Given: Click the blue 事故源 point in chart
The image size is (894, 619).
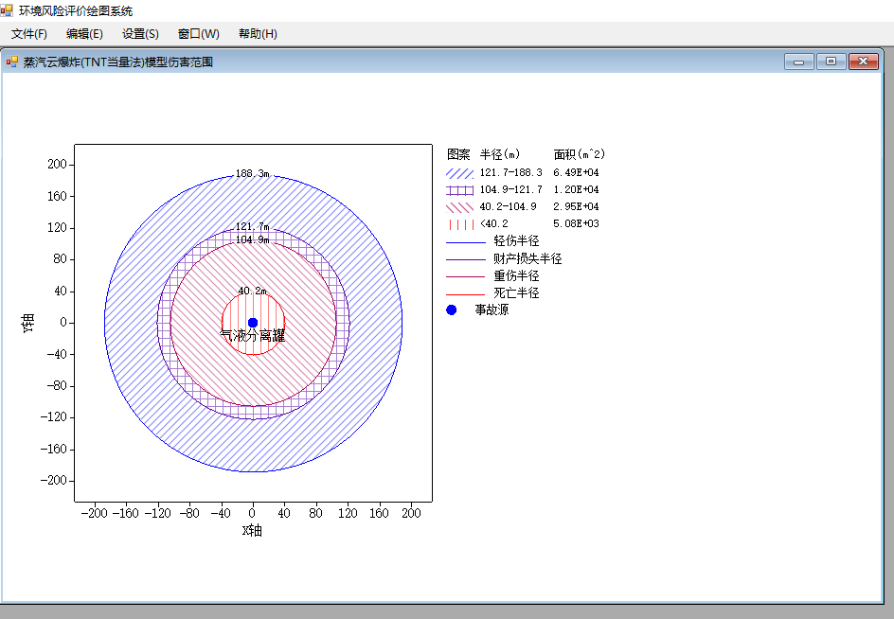Looking at the screenshot, I should coord(253,323).
